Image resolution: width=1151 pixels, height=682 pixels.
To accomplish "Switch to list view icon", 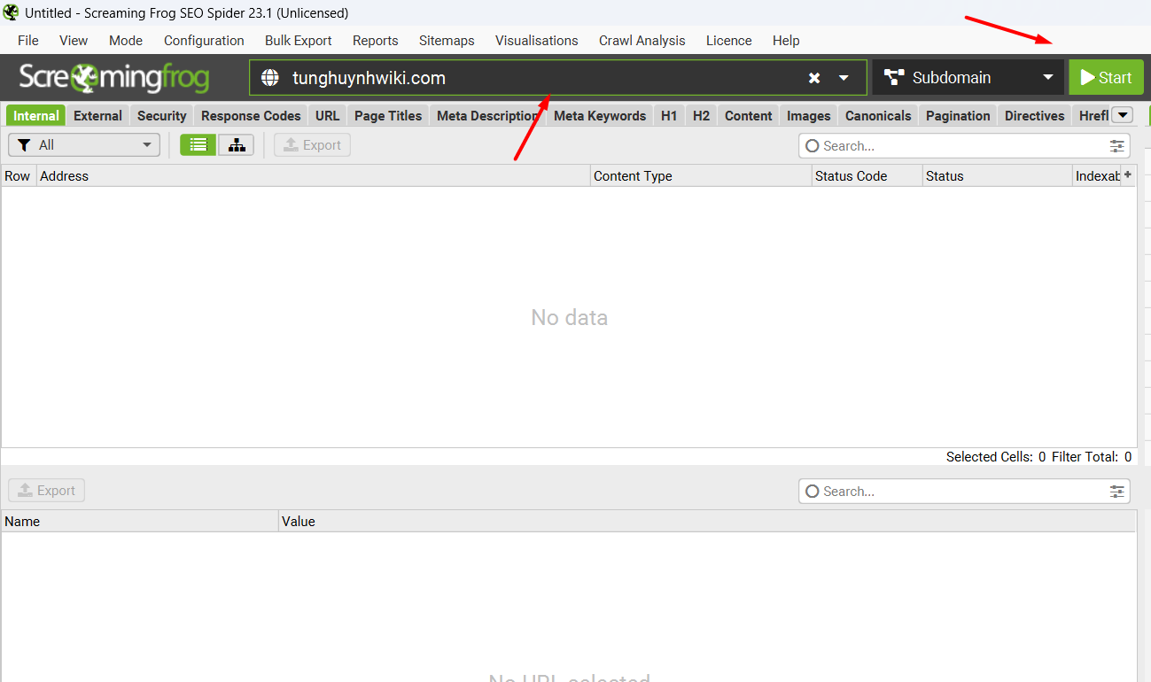I will pyautogui.click(x=198, y=145).
